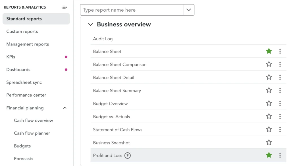Open the Balance Sheet Comparison report
291x166 pixels.
[x=120, y=65]
